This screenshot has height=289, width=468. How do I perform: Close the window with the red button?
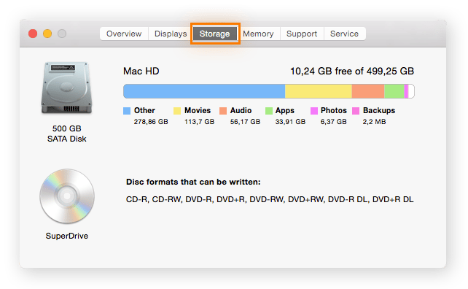point(33,34)
